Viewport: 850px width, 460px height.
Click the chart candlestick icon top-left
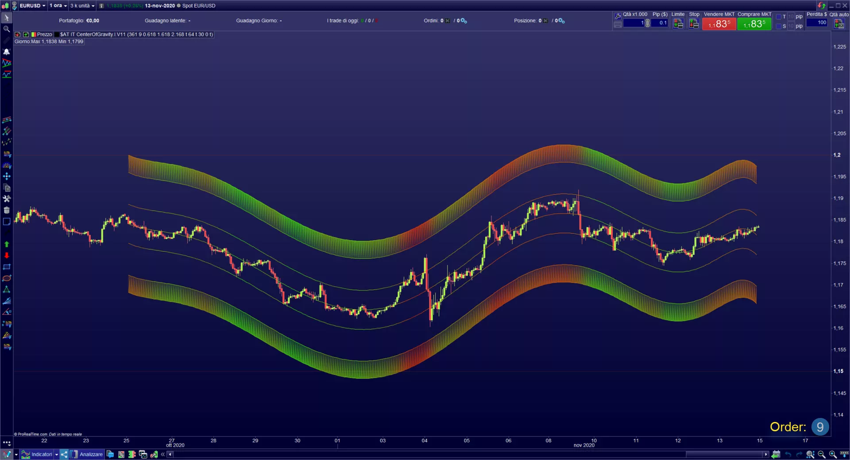[5, 6]
